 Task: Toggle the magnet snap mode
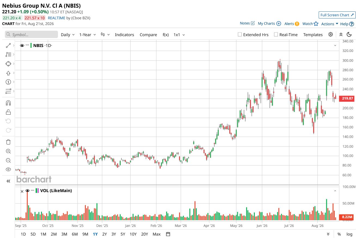tap(8, 103)
